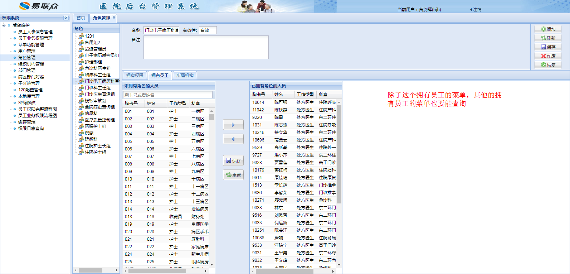Collapse the 权限系统 side panel
Viewport: 570px width, 274px height.
pyautogui.click(x=66, y=18)
